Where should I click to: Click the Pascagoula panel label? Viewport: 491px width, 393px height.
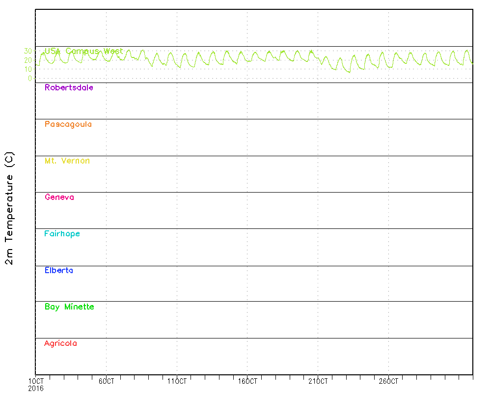point(68,124)
